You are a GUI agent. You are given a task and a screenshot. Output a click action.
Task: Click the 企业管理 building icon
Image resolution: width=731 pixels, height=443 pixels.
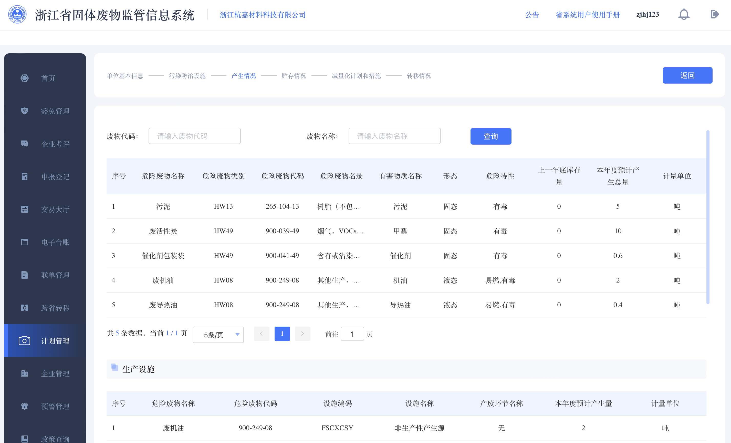pyautogui.click(x=25, y=374)
